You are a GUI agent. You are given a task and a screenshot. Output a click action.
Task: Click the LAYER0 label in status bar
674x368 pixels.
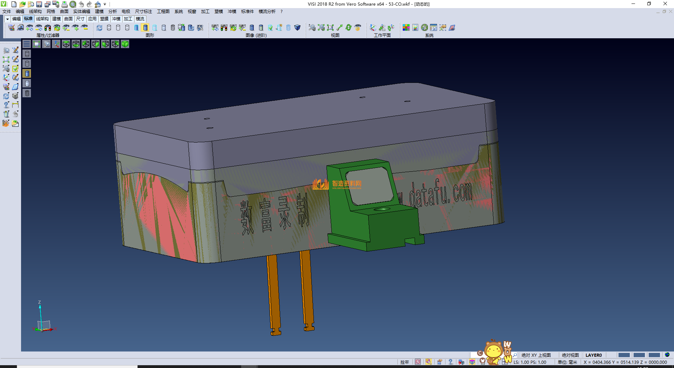[x=593, y=355]
